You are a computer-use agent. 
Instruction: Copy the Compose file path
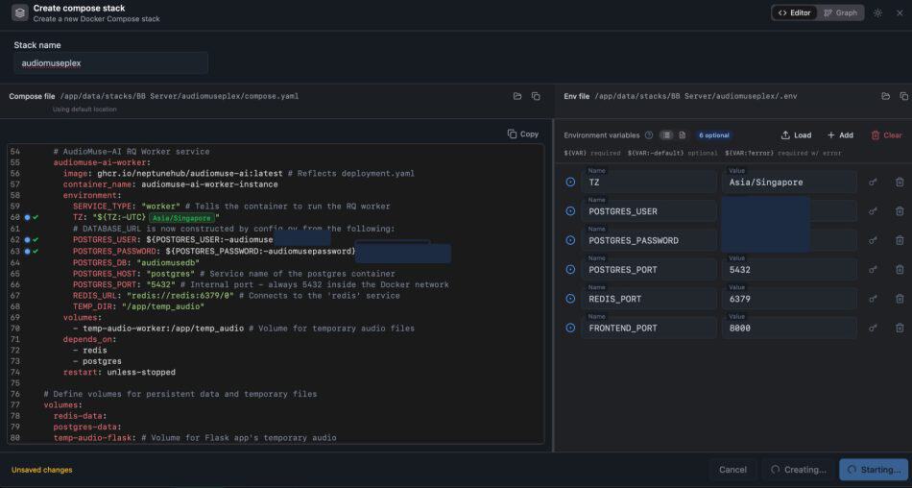(x=536, y=96)
